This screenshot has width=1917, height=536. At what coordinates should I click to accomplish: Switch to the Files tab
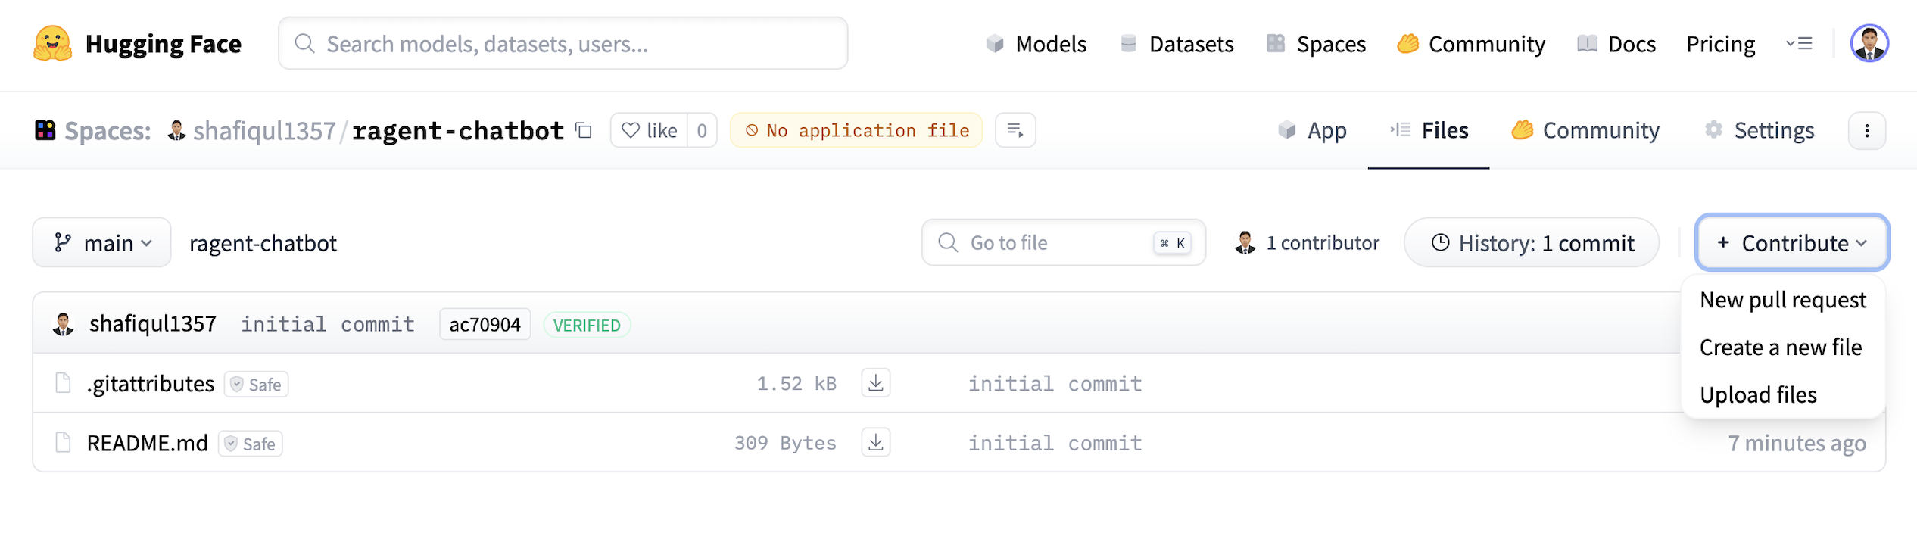coord(1429,130)
